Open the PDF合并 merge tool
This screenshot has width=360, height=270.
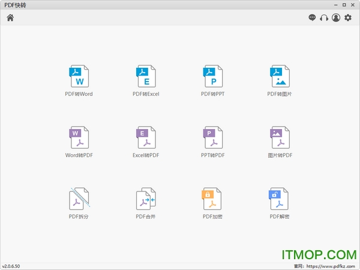point(146,199)
